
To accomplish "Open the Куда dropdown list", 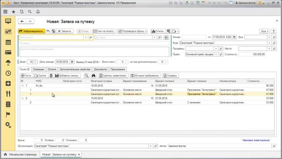I will pos(269,43).
